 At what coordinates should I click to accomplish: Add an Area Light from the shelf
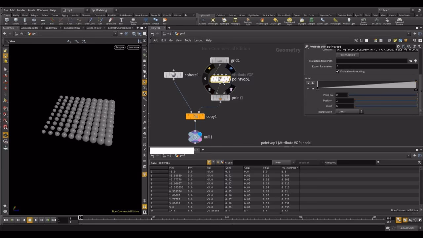pos(235,21)
